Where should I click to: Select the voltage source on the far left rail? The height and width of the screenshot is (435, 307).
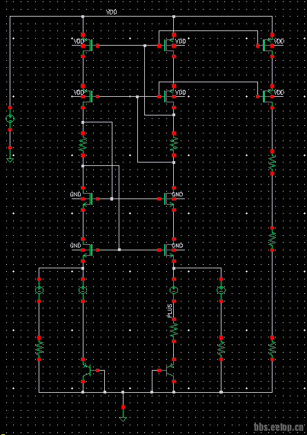tap(10, 119)
